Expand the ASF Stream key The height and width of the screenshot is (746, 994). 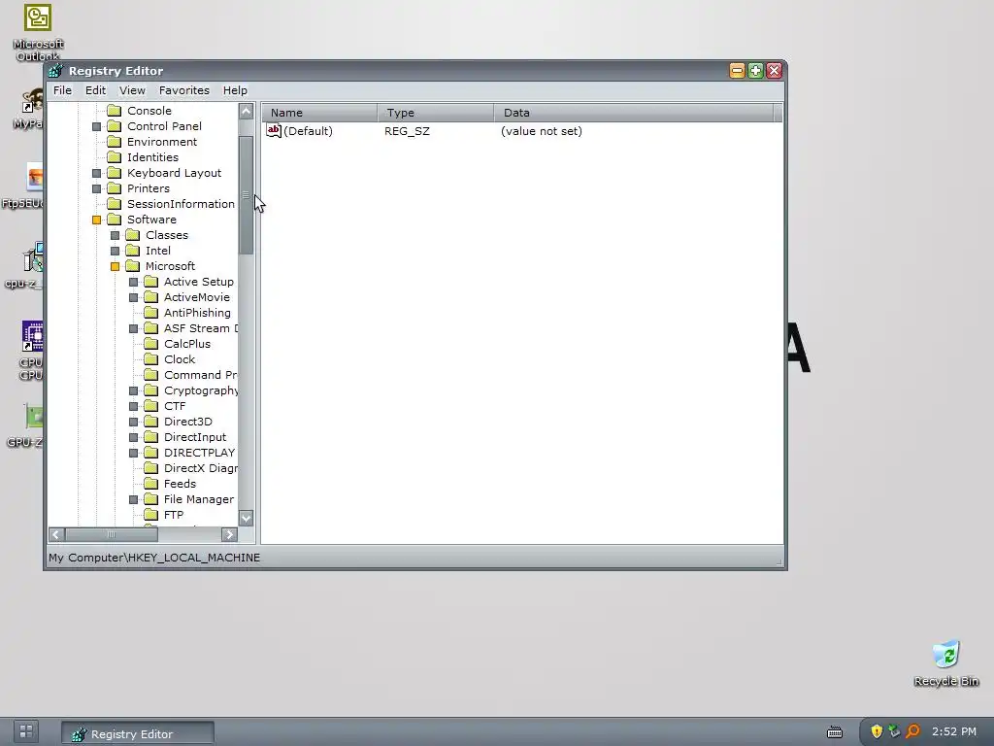coord(133,328)
